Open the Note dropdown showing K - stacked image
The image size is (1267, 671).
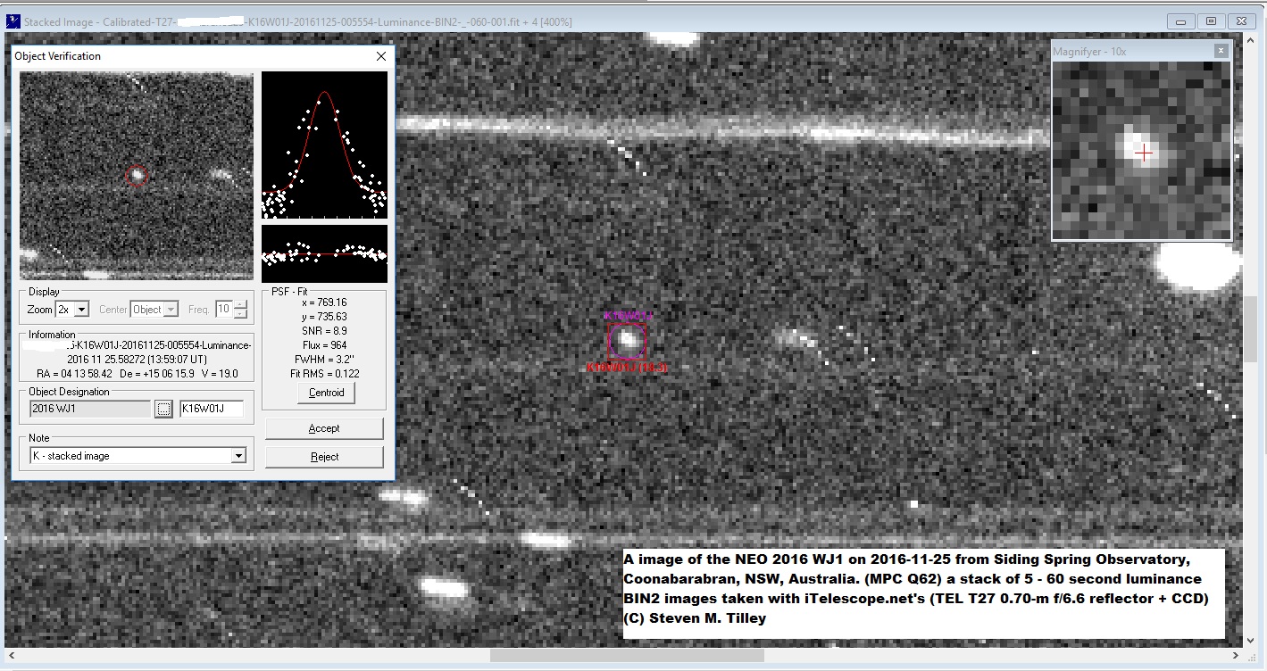tap(238, 457)
